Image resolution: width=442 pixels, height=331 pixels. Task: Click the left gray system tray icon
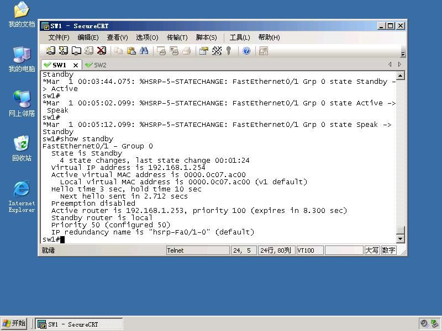(x=424, y=323)
